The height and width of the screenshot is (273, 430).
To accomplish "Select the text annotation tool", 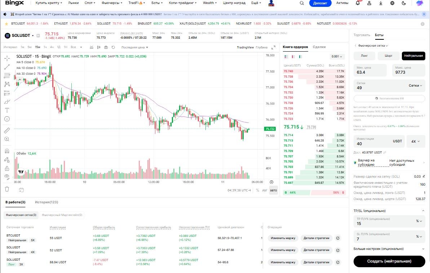I will (x=7, y=110).
